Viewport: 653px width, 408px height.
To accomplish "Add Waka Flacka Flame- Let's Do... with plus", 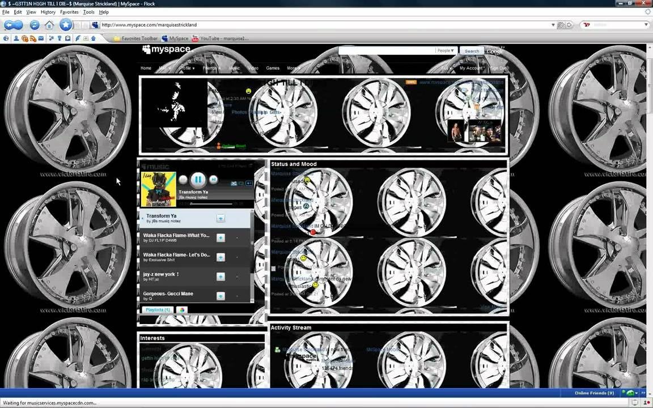I will 221,257.
